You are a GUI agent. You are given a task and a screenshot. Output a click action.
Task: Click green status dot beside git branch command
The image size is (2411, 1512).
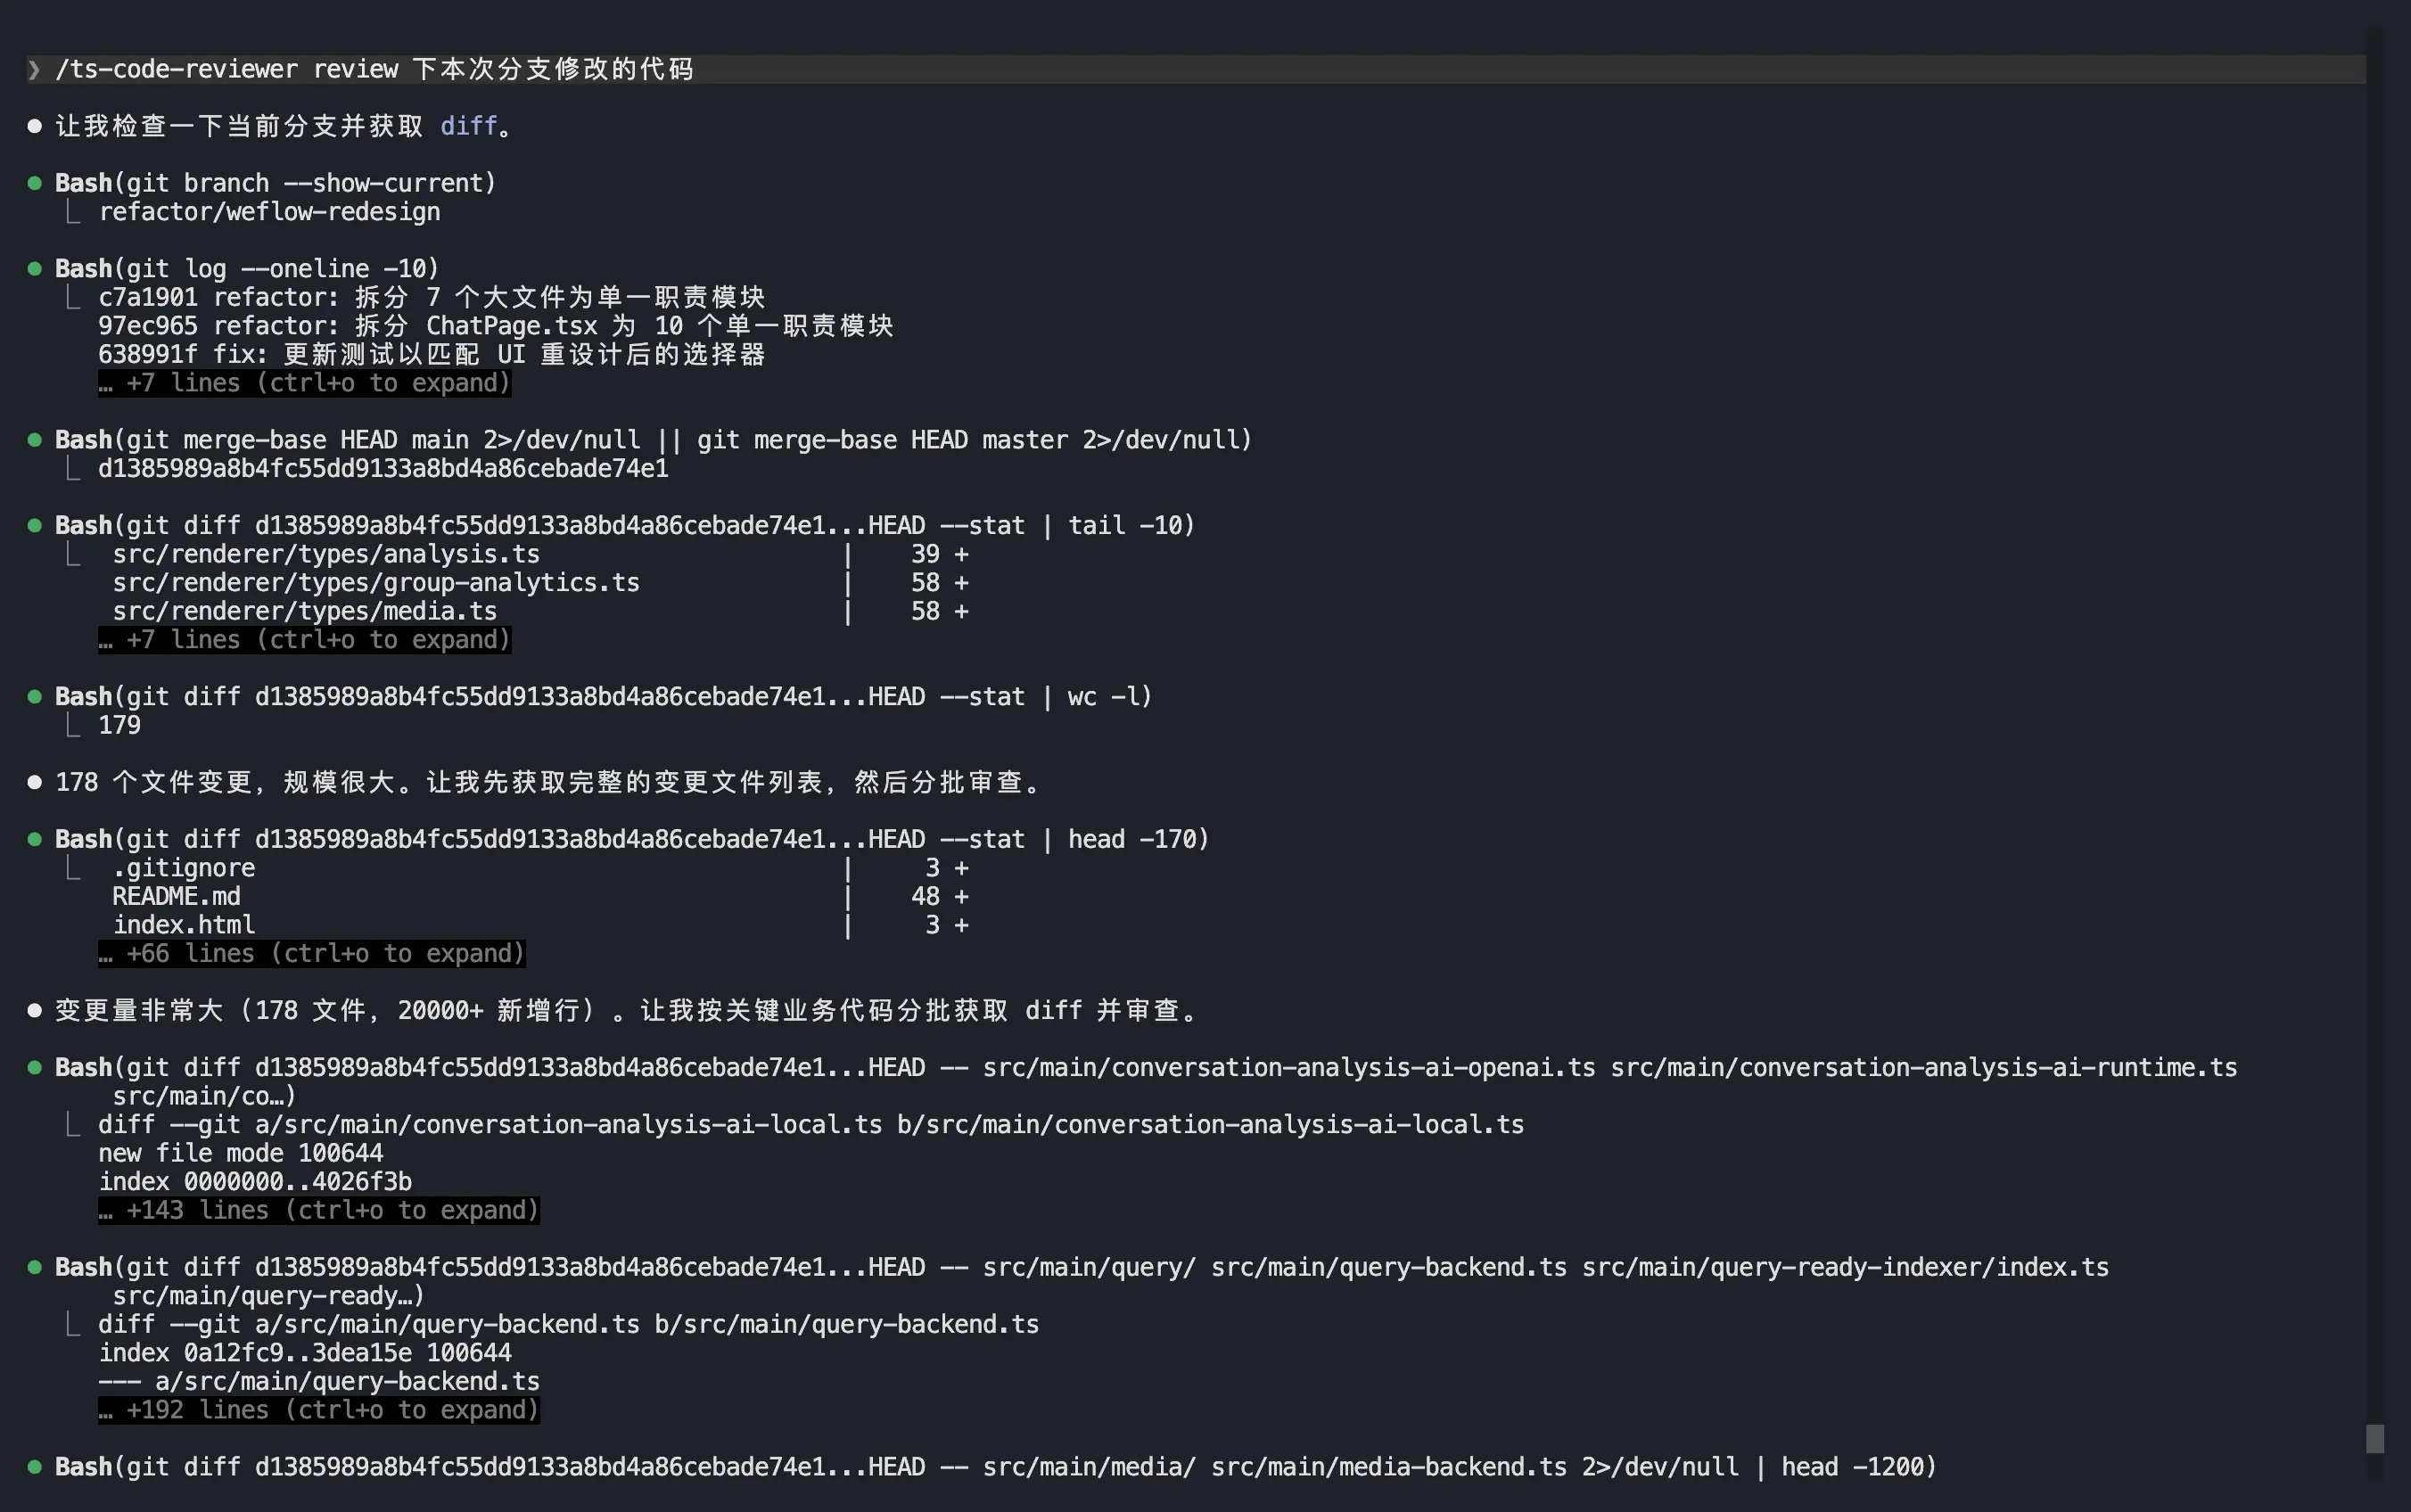click(35, 183)
